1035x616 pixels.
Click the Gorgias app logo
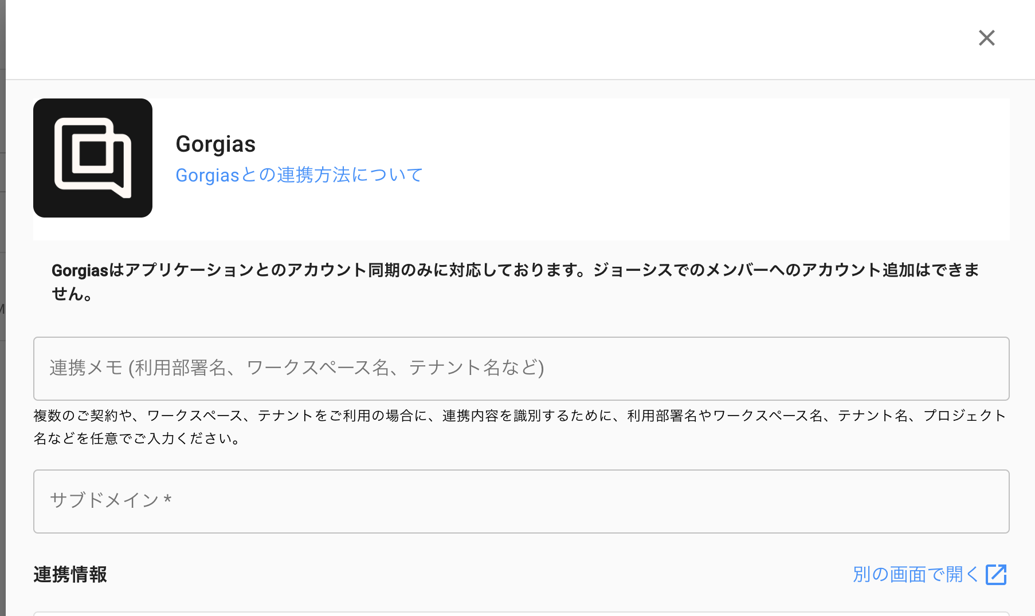tap(93, 158)
